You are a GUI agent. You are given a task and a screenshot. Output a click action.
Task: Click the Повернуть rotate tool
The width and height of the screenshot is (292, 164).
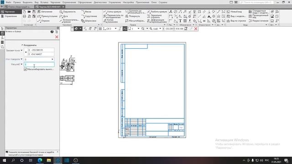[x=132, y=16]
